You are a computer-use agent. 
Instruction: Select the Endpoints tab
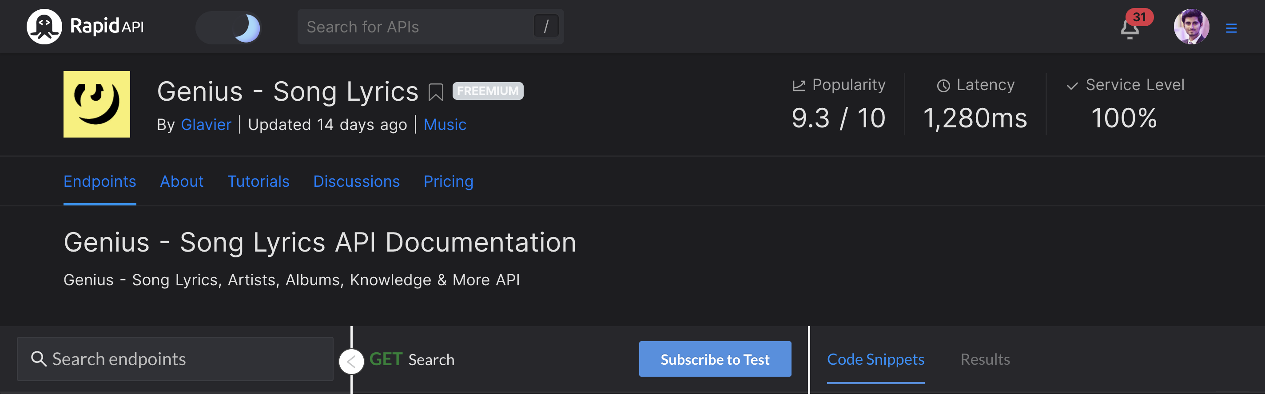pyautogui.click(x=99, y=181)
